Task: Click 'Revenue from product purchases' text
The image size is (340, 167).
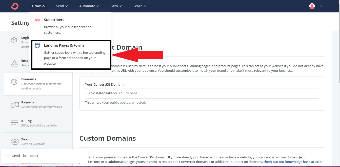Action: tap(42, 107)
